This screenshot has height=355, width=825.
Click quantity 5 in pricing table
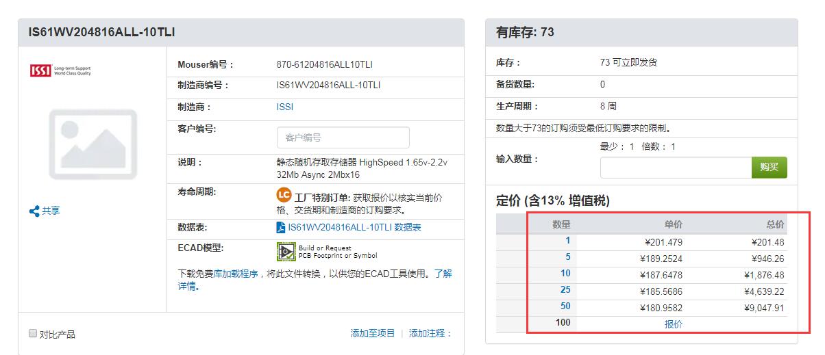[x=567, y=257]
